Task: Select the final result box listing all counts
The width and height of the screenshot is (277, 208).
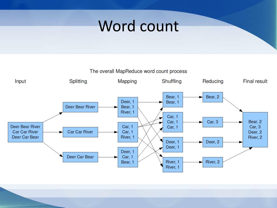Action: coord(255,130)
